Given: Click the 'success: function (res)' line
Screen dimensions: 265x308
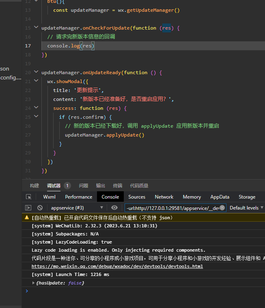Looking at the screenshot, I should click(x=90, y=108).
